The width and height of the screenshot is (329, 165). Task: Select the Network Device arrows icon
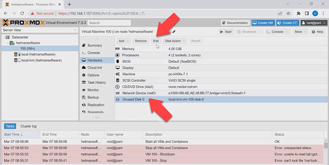click(117, 93)
